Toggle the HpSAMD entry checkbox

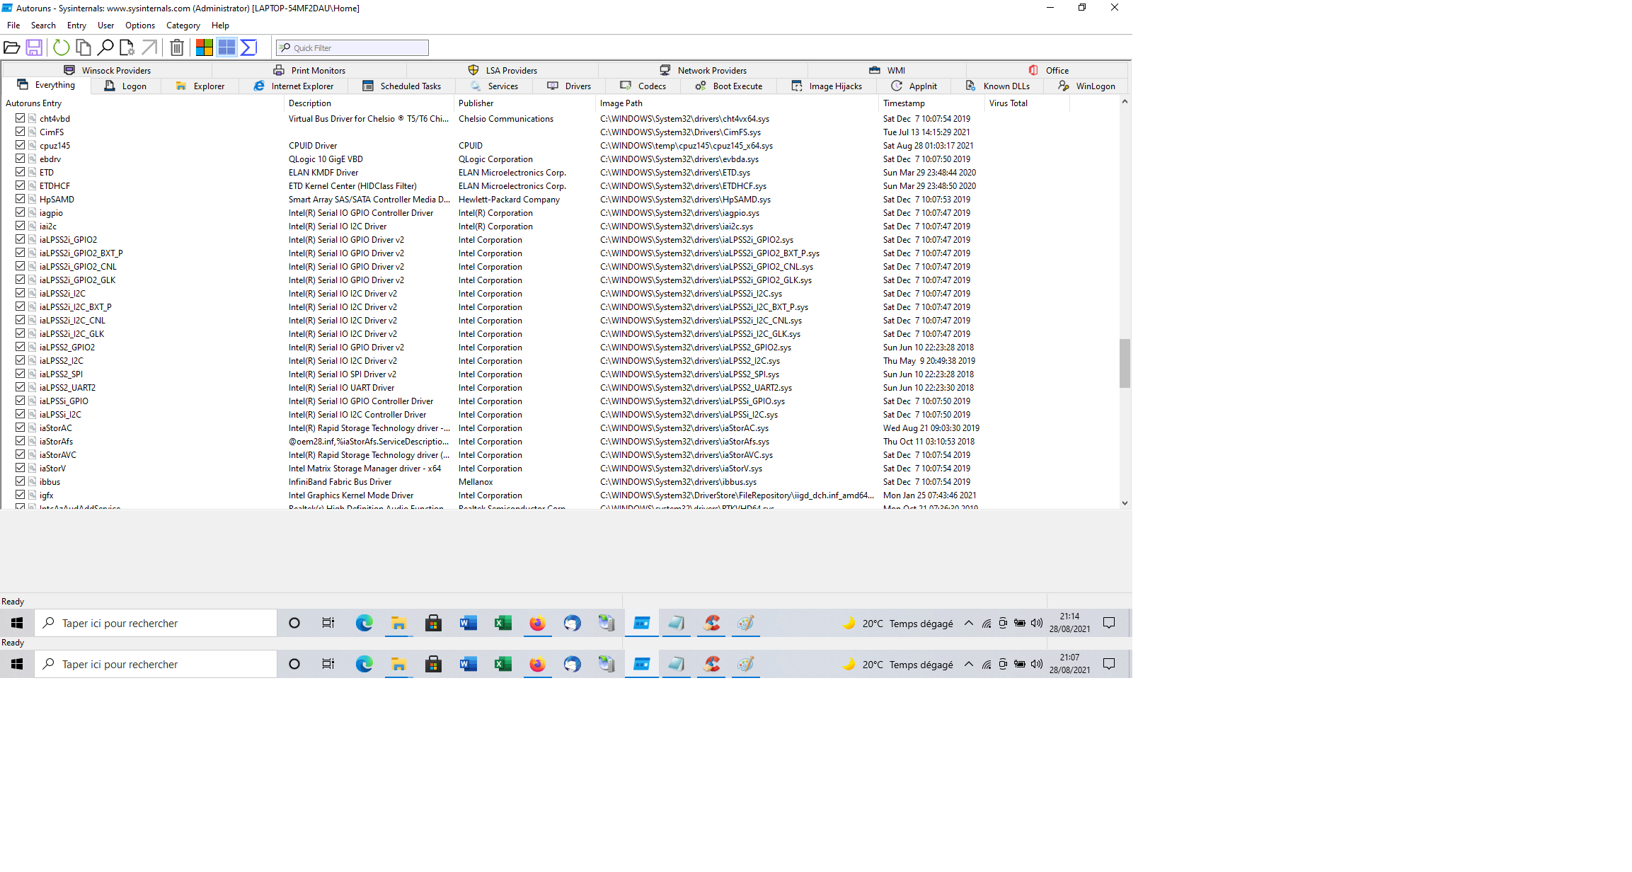coord(21,199)
